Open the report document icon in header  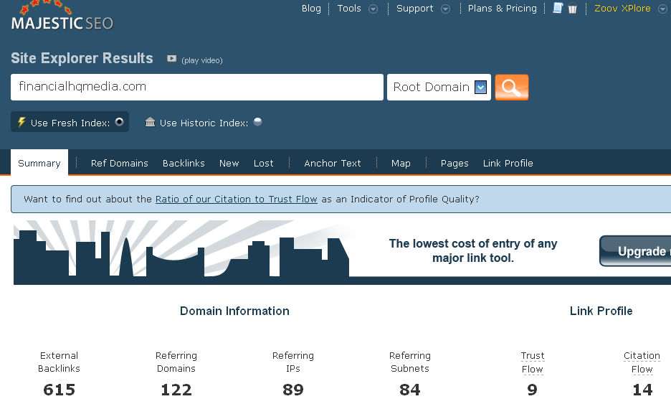click(x=558, y=9)
